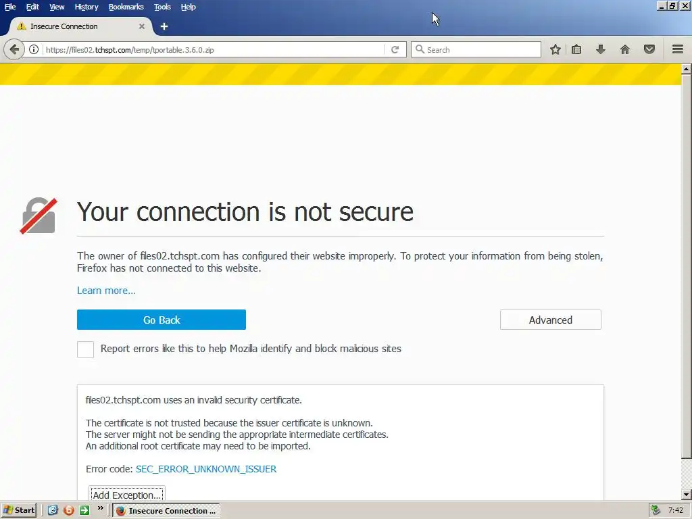
Task: Go to home page icon
Action: (625, 49)
